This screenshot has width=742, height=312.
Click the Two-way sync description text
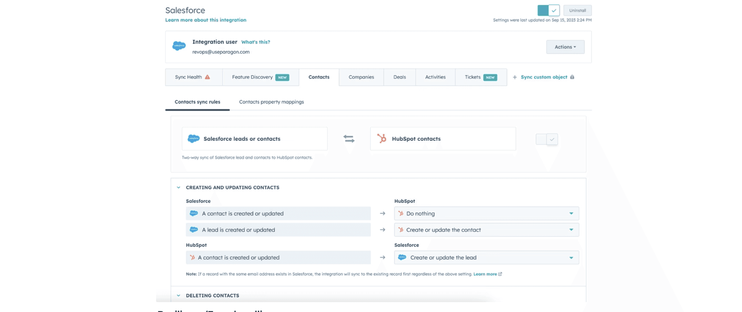point(247,158)
